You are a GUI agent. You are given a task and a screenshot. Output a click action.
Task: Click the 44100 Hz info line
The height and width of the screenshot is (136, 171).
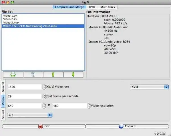point(111,31)
